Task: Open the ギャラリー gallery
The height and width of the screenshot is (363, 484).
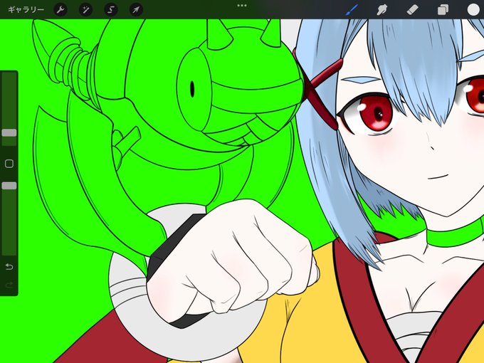Action: (26, 10)
